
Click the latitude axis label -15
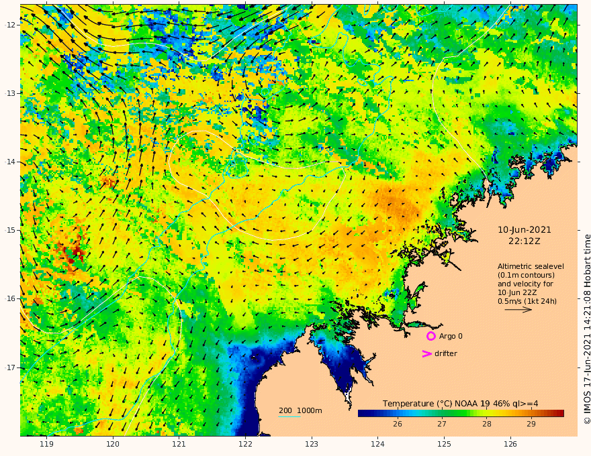click(10, 230)
